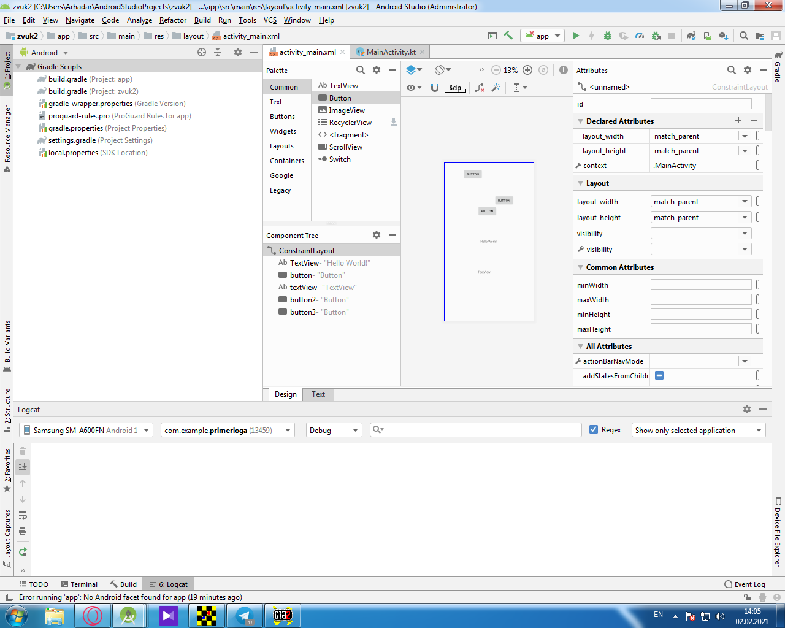785x628 pixels.
Task: Open the AVD Manager
Action: pyautogui.click(x=707, y=36)
